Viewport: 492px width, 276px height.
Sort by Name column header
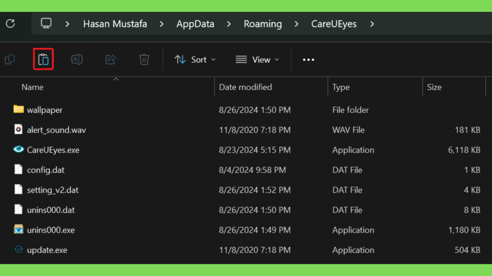pos(32,87)
